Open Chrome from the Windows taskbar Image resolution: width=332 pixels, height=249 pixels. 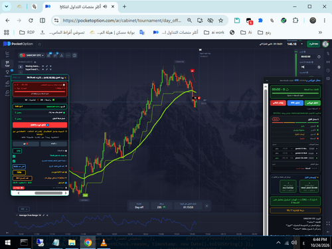coord(88,243)
